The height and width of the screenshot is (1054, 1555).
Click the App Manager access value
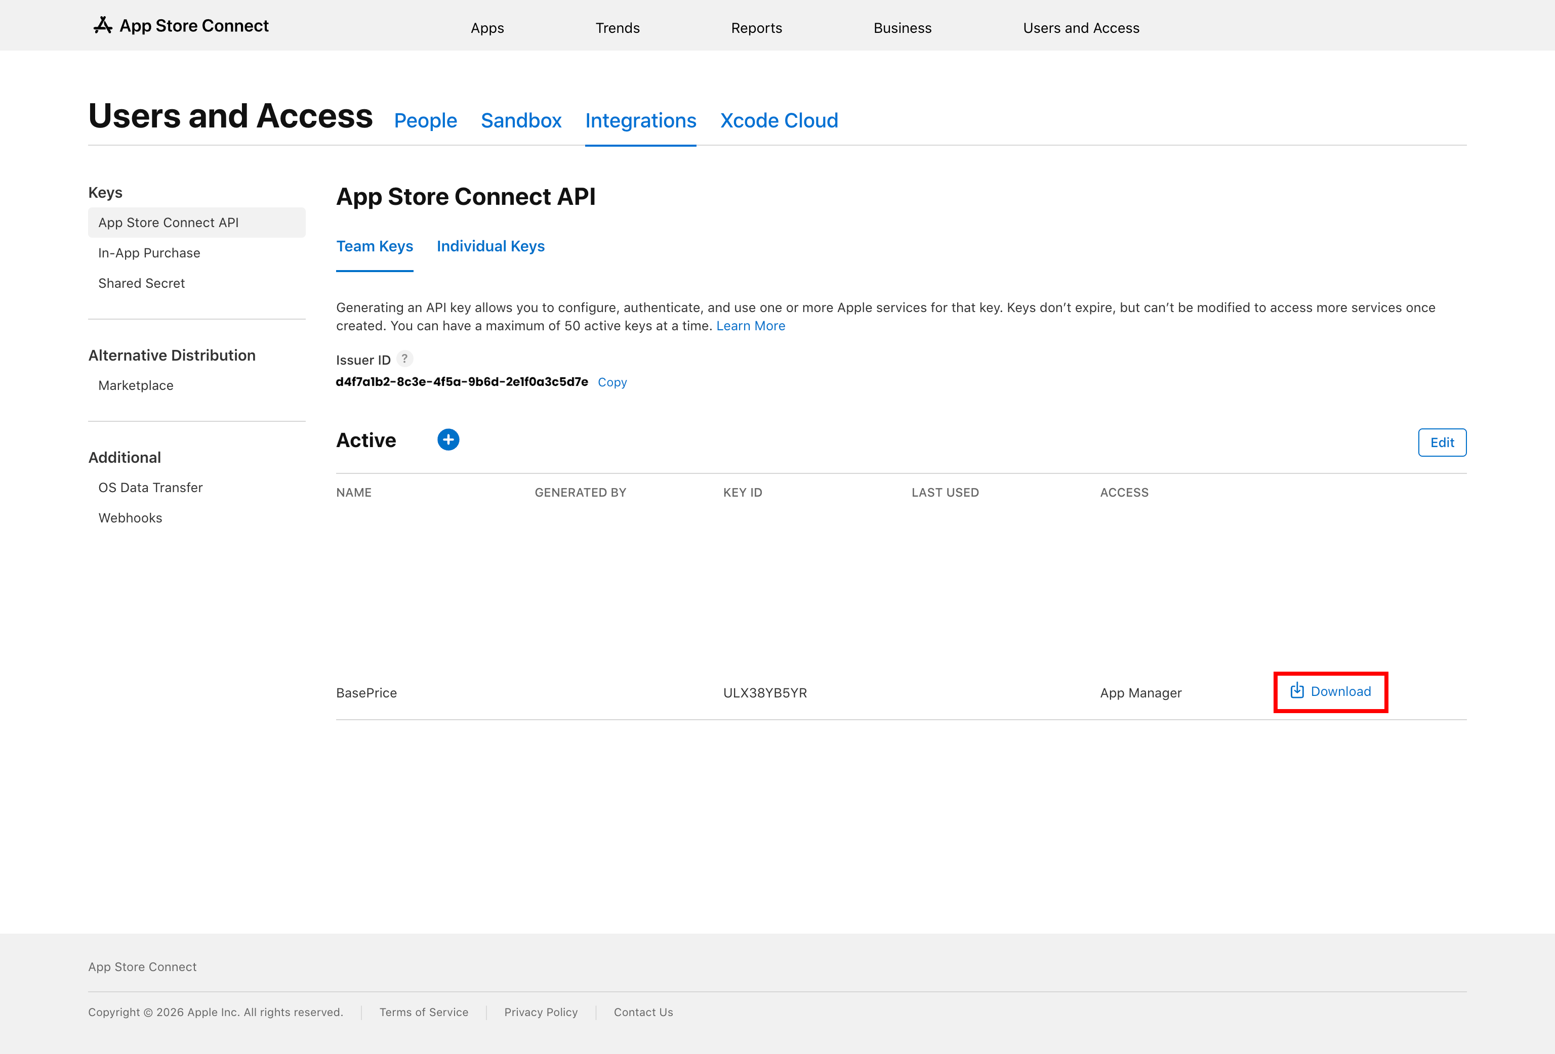tap(1141, 692)
